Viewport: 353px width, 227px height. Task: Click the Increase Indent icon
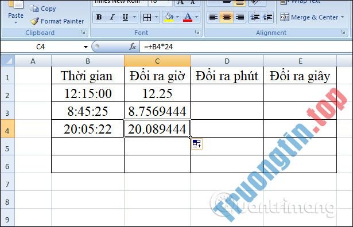click(267, 17)
